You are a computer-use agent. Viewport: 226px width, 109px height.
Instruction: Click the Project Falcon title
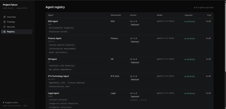pos(10,5)
